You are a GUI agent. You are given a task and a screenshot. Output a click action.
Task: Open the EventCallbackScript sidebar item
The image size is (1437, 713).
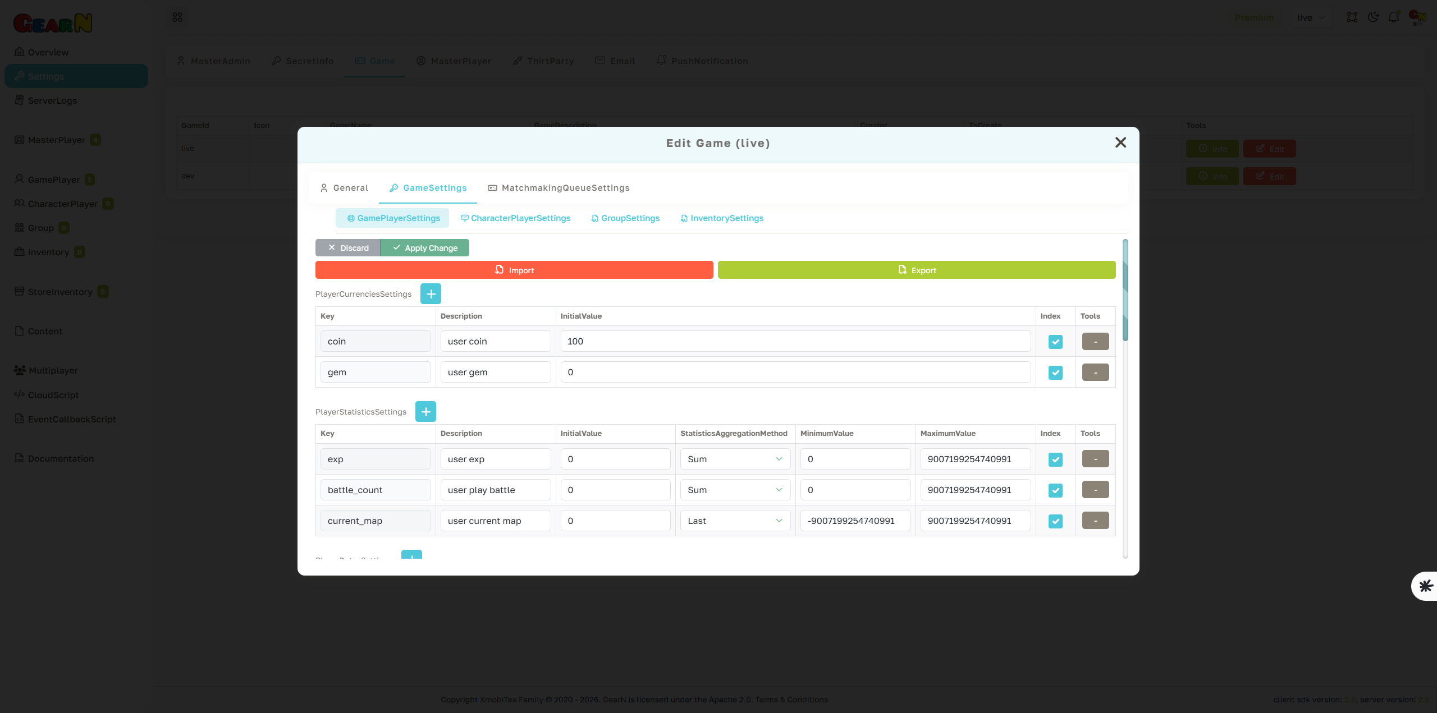[71, 419]
